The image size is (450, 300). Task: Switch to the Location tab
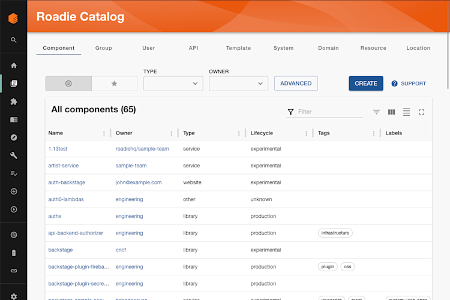coord(418,48)
